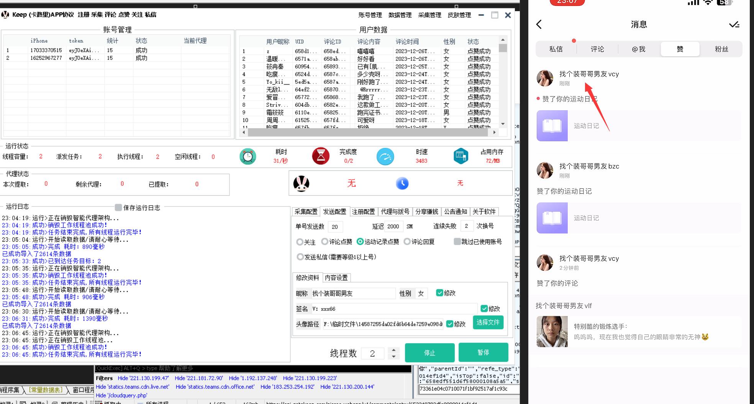
Task: Toggle the 跳过已使用账号 checkbox
Action: 457,242
